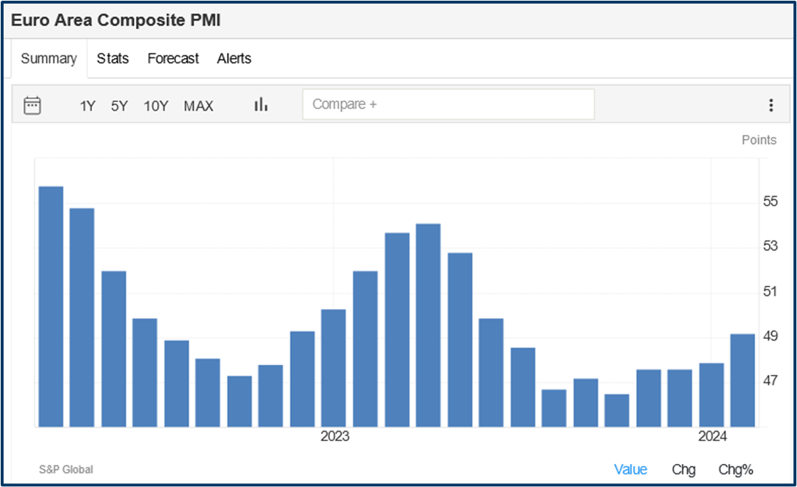The image size is (797, 487).
Task: Switch chart to Chg% mode
Action: click(736, 470)
